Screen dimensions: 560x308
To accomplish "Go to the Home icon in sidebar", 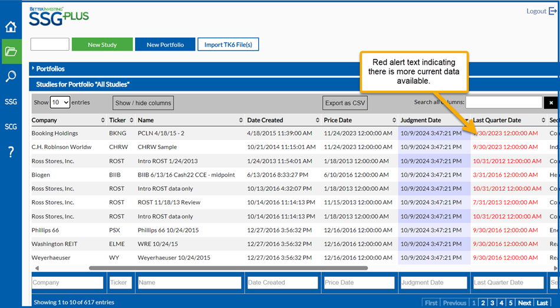I will [x=11, y=27].
